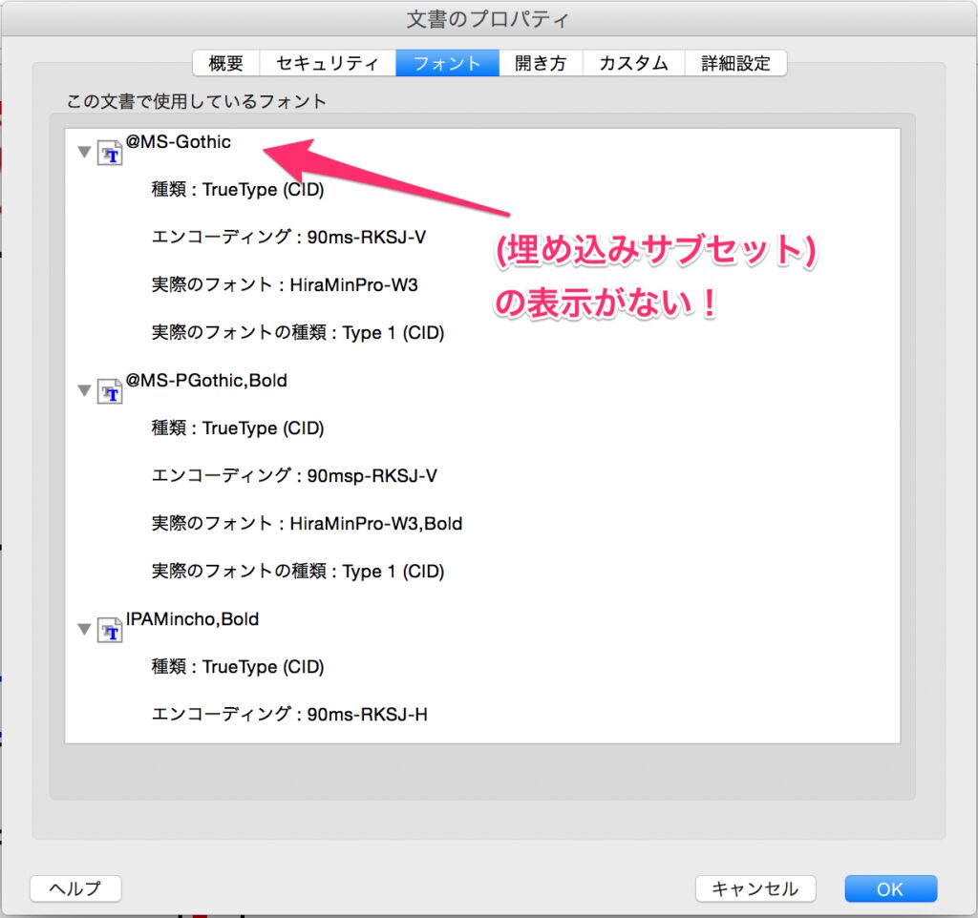Click the キャンセル button
Viewport: 978px width, 918px height.
click(x=755, y=888)
